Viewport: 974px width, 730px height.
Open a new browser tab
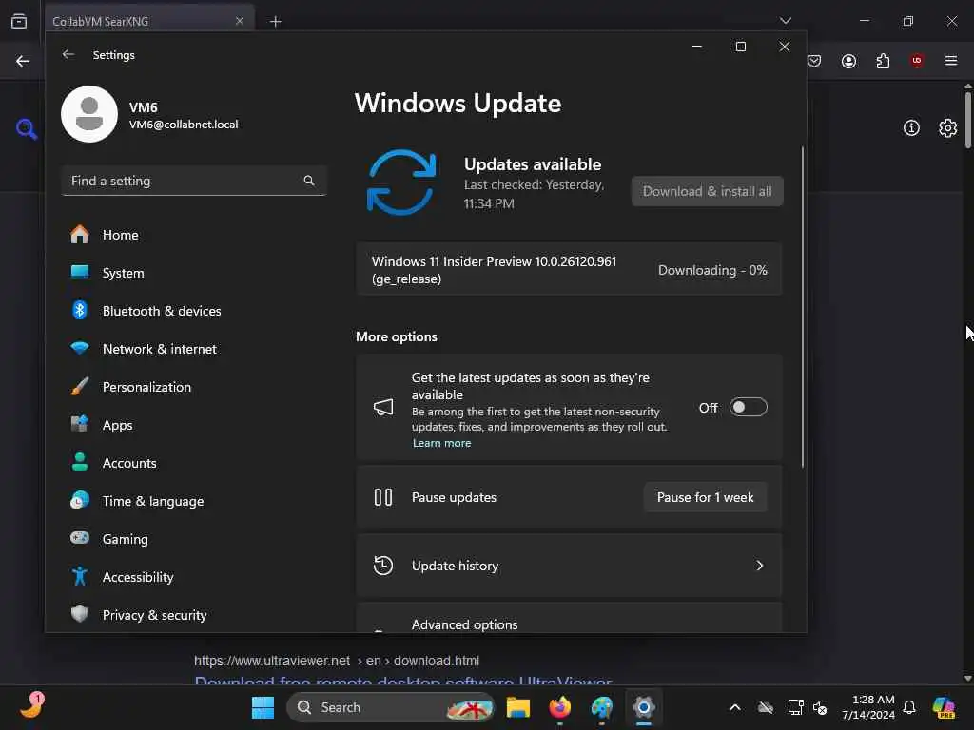tap(275, 22)
